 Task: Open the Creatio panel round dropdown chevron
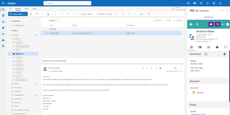[227, 24]
